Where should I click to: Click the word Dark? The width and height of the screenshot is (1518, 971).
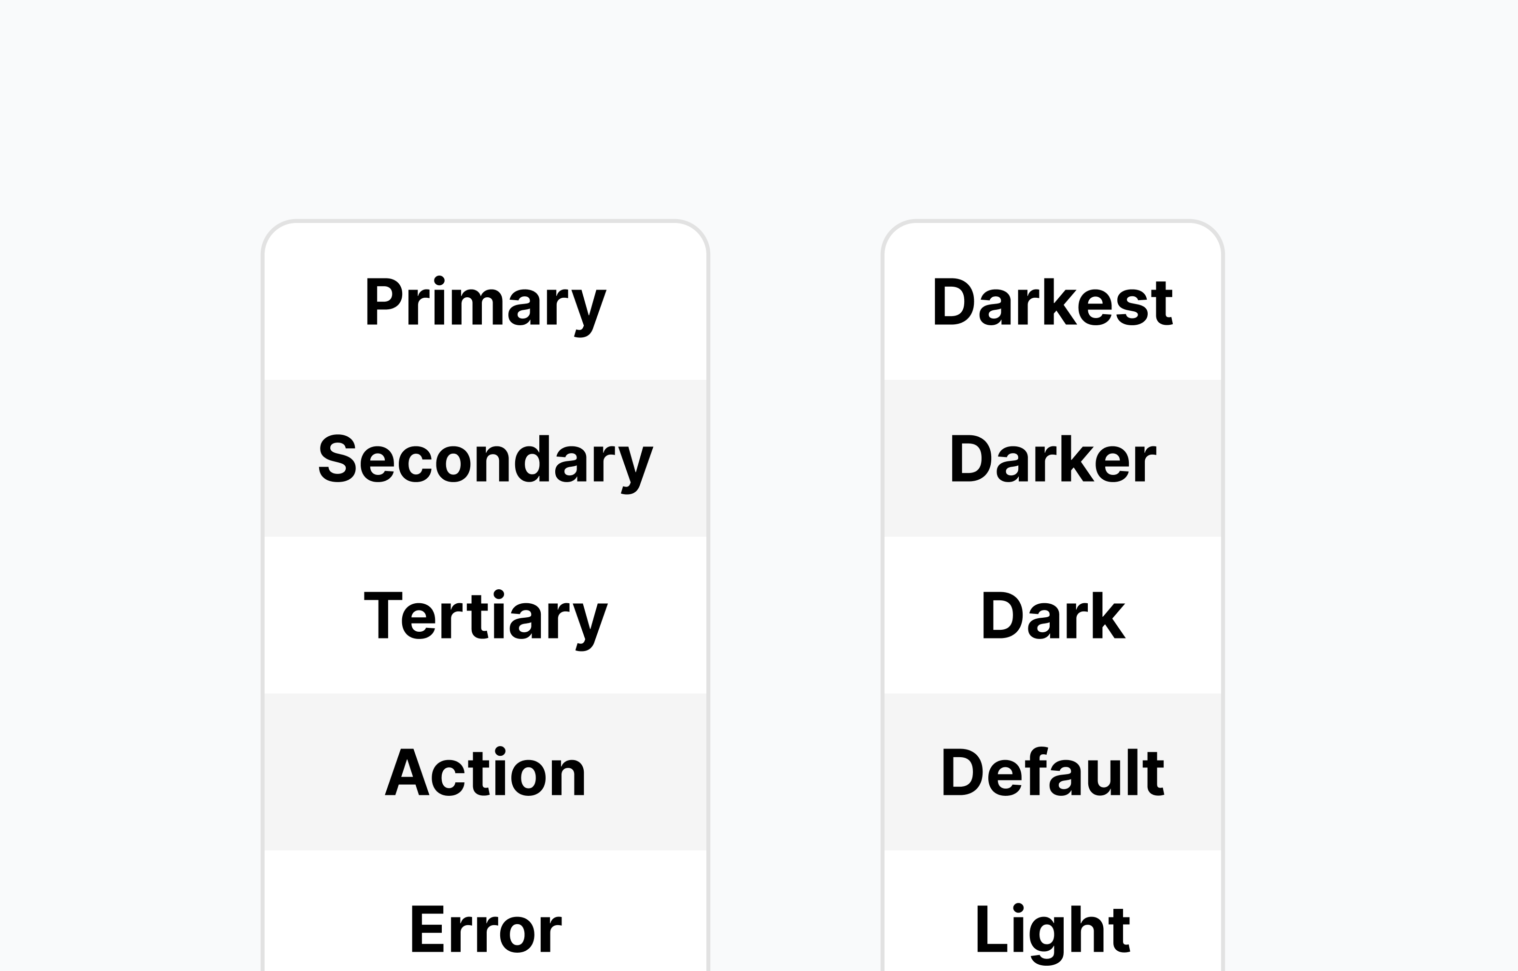(1053, 616)
